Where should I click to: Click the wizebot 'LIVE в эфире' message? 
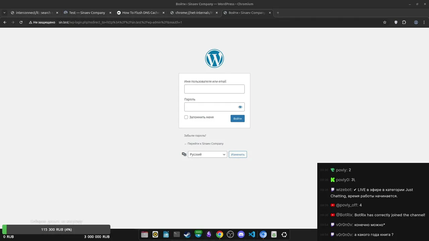[x=372, y=193]
